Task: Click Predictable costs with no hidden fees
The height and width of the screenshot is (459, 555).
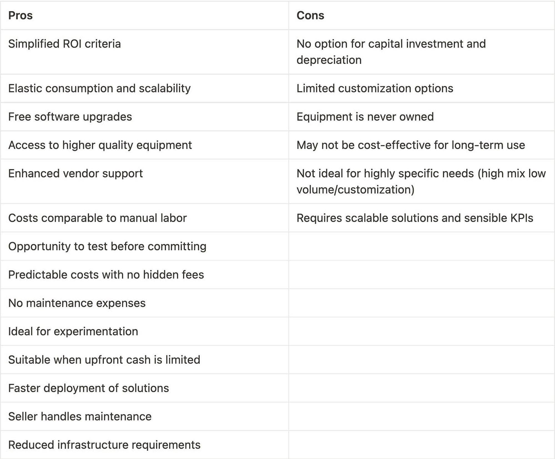Action: [106, 275]
